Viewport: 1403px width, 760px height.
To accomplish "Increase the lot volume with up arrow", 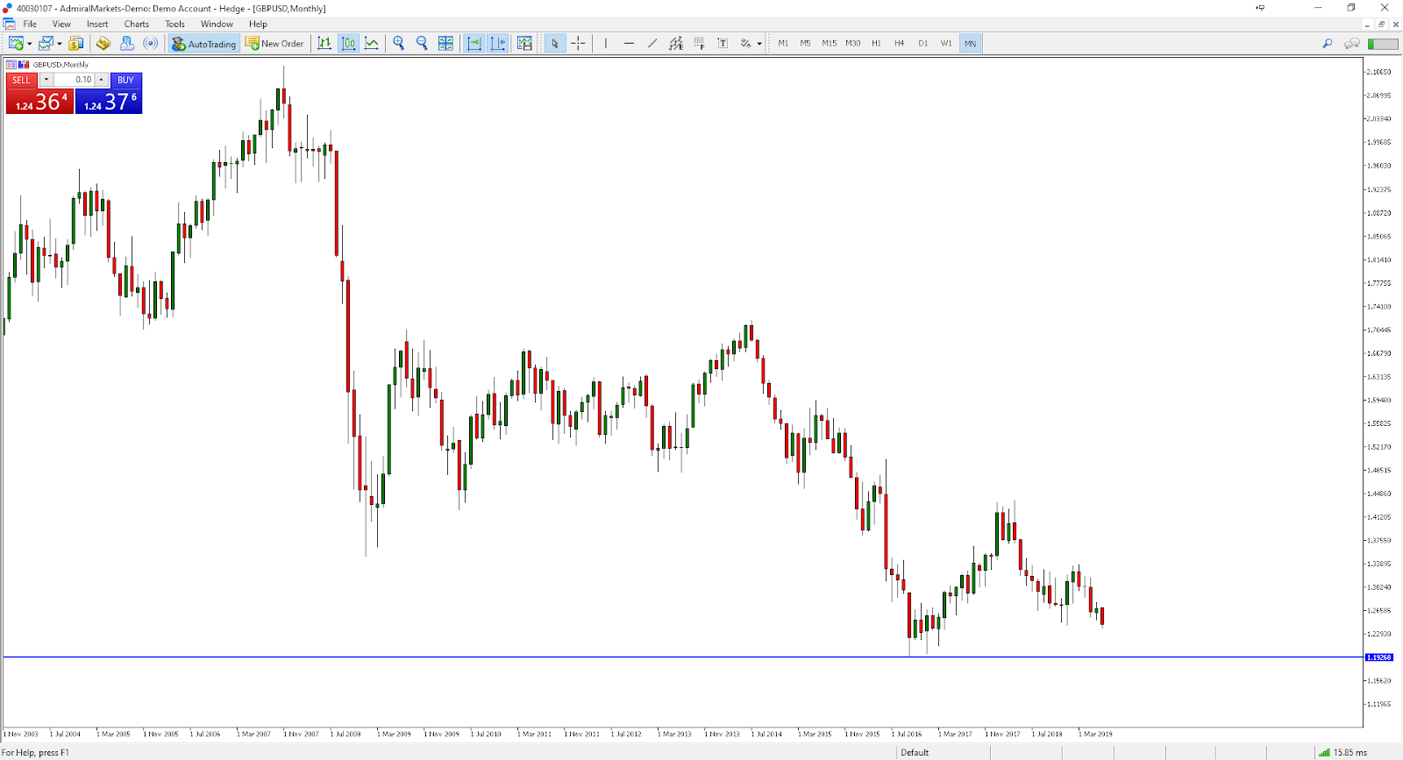I will [101, 80].
